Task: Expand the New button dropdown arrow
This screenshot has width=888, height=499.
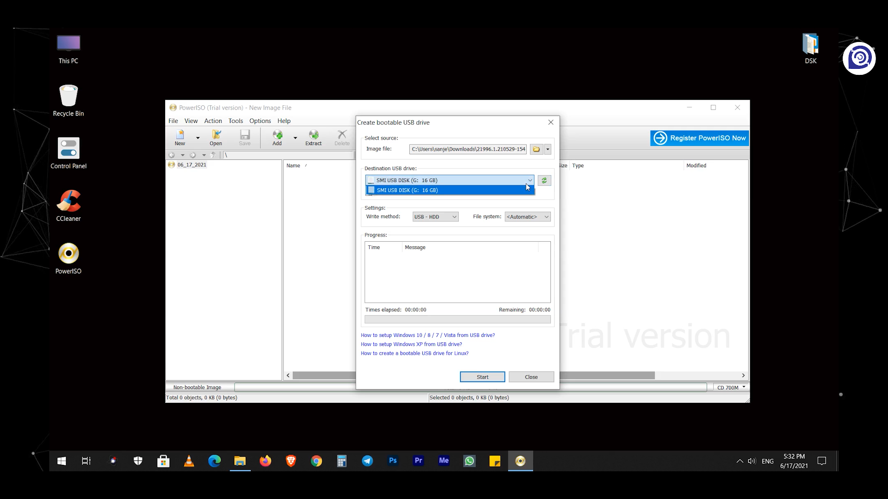Action: click(x=198, y=138)
